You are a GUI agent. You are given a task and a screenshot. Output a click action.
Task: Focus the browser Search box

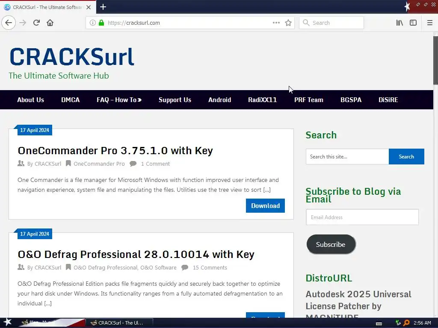tap(331, 23)
